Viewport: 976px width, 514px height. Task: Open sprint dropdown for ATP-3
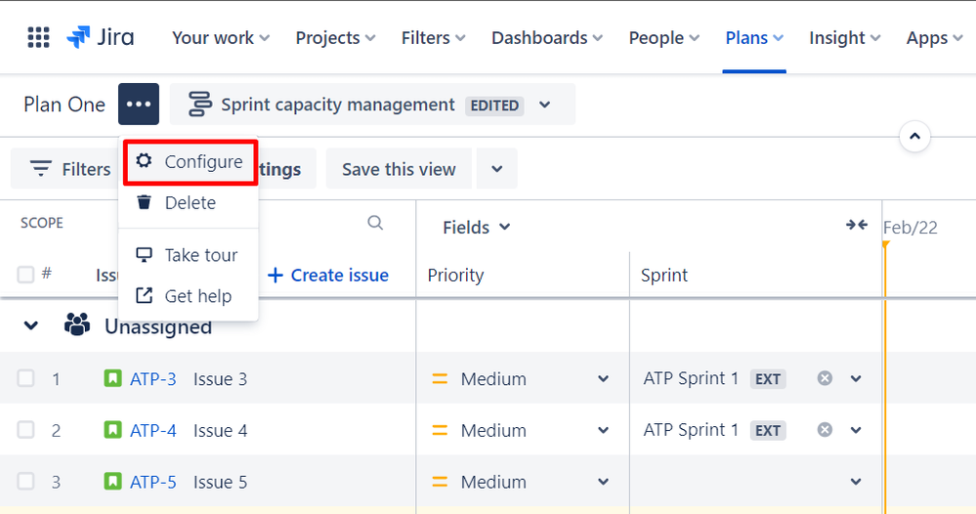[x=856, y=378]
